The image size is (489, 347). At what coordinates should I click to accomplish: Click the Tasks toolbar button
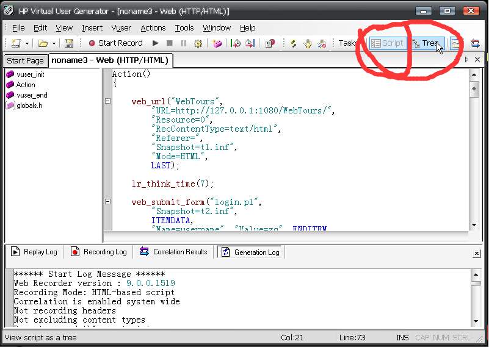pos(348,43)
